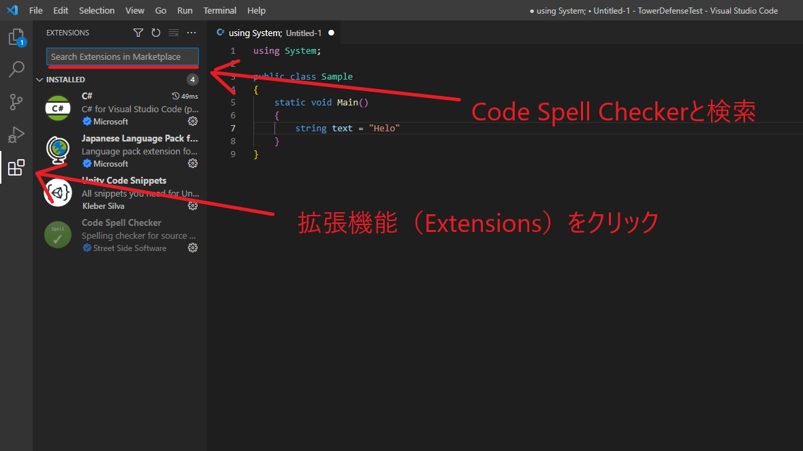Image resolution: width=803 pixels, height=451 pixels.
Task: Click the Search Extensions in Marketplace field
Action: coord(122,56)
